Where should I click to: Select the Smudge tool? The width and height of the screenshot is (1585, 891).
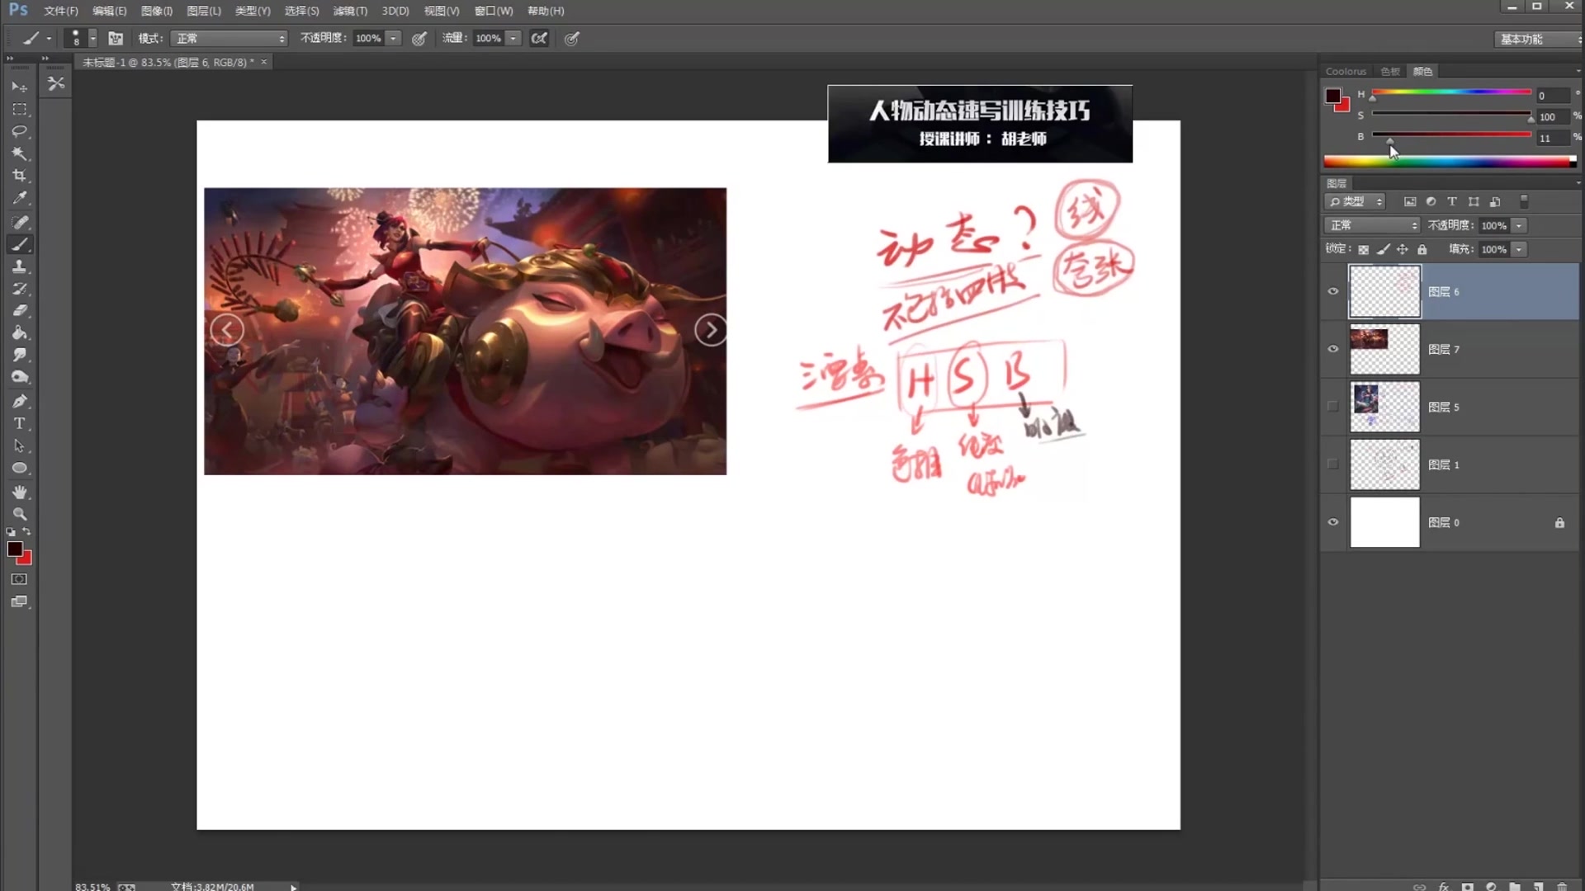pyautogui.click(x=19, y=356)
